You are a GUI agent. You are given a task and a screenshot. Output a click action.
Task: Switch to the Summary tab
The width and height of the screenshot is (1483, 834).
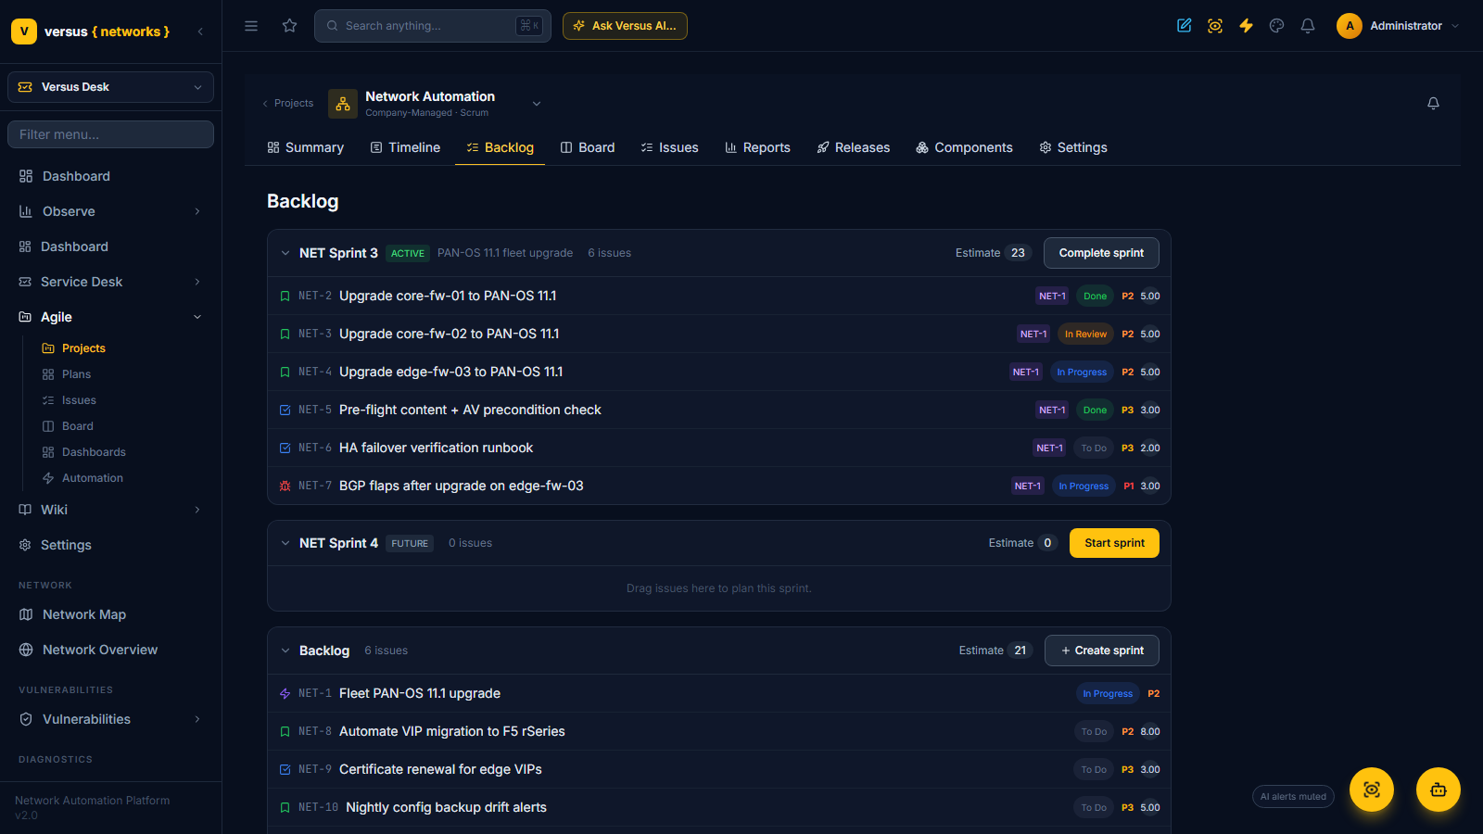pyautogui.click(x=305, y=147)
